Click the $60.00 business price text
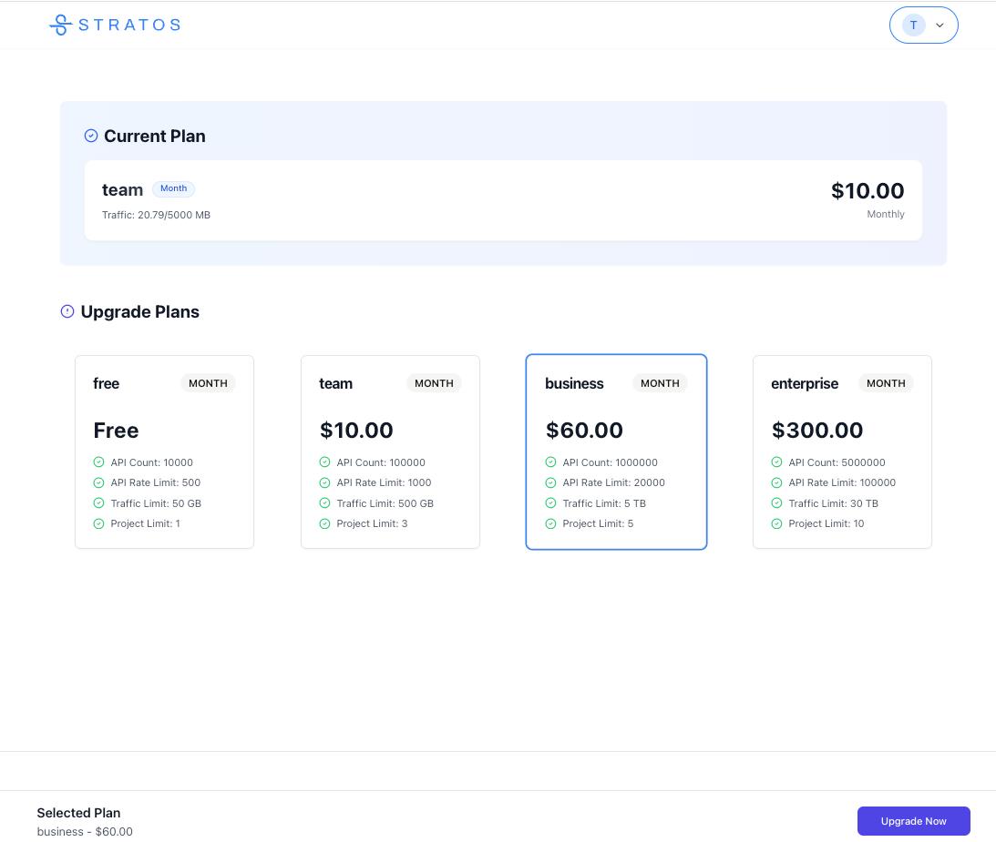996x842 pixels. click(584, 431)
